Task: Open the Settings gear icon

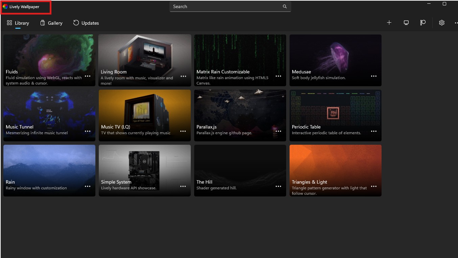Action: pyautogui.click(x=441, y=23)
